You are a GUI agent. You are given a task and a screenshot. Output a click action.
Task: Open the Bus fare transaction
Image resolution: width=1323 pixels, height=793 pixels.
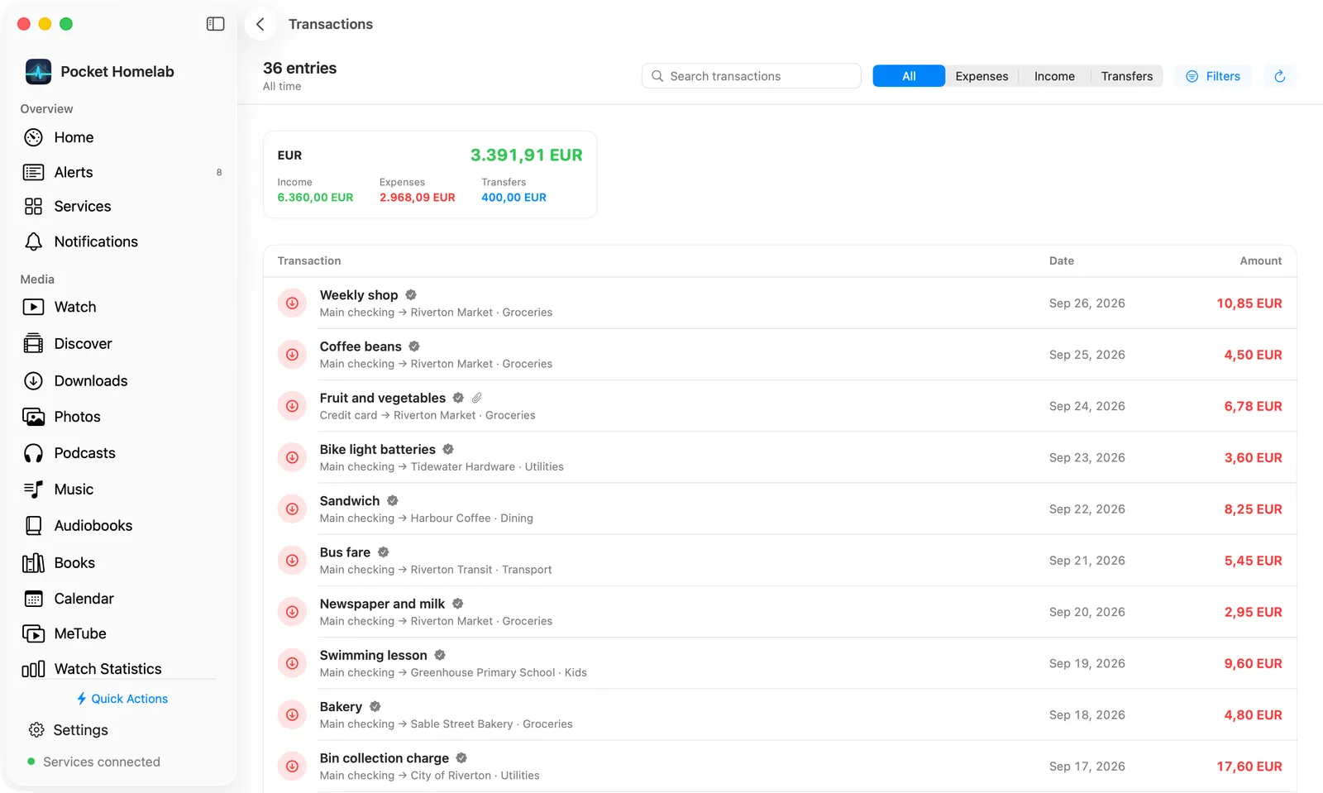pyautogui.click(x=780, y=560)
